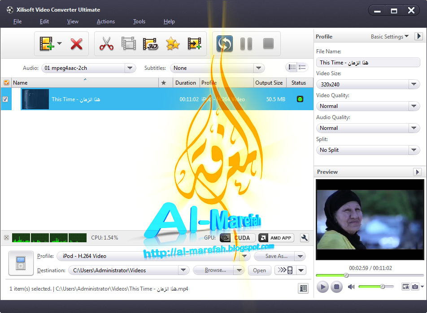Click the green status indicator
This screenshot has width=427, height=313.
click(300, 99)
